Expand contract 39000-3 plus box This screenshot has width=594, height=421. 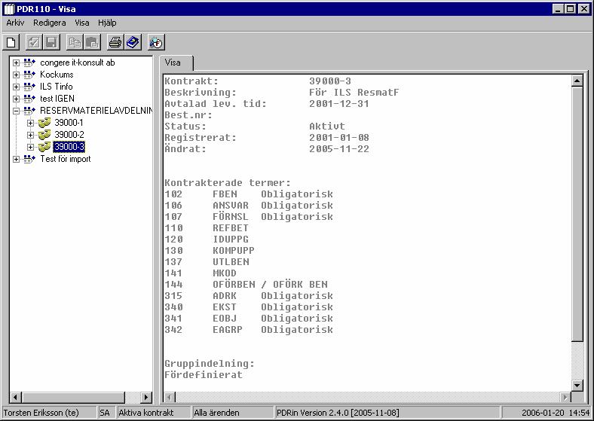click(30, 148)
